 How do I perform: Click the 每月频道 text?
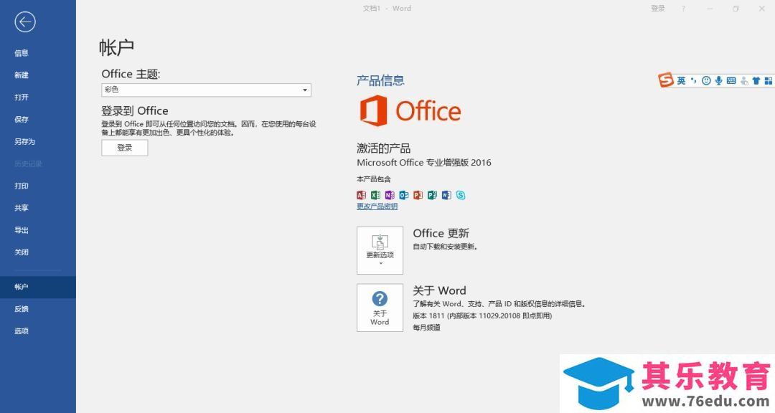point(426,328)
